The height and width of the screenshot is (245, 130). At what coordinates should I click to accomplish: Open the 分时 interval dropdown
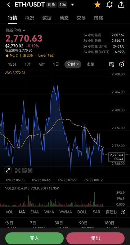[73, 64]
